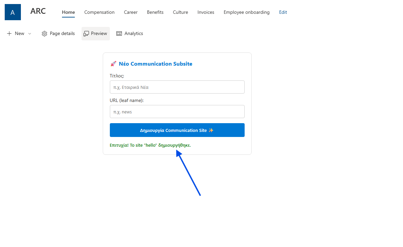
Task: Click the Edit navigation link
Action: pyautogui.click(x=283, y=12)
